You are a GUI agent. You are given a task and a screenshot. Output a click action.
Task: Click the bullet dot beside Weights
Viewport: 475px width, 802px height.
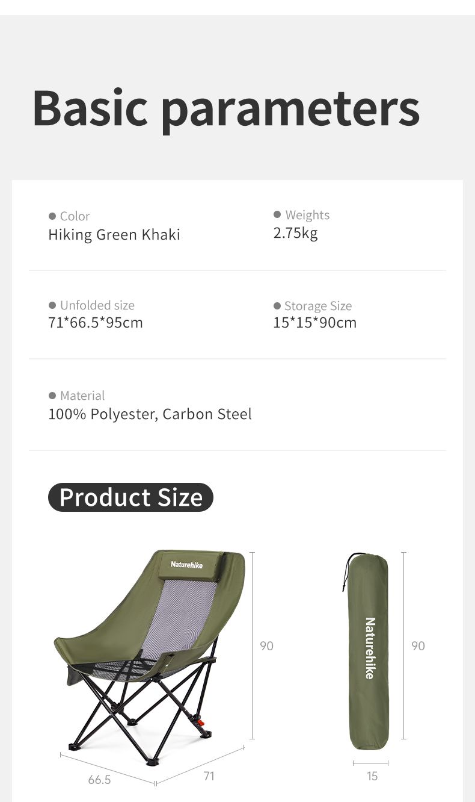coord(277,214)
